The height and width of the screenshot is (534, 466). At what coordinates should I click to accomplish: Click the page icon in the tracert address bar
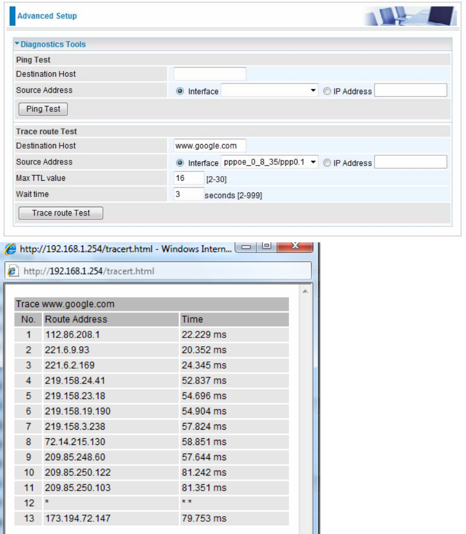click(x=13, y=271)
